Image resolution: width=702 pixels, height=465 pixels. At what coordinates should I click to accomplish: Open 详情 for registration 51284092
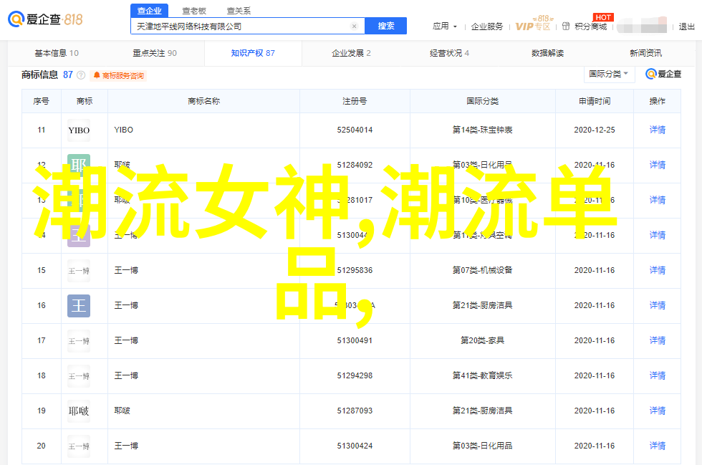point(658,165)
